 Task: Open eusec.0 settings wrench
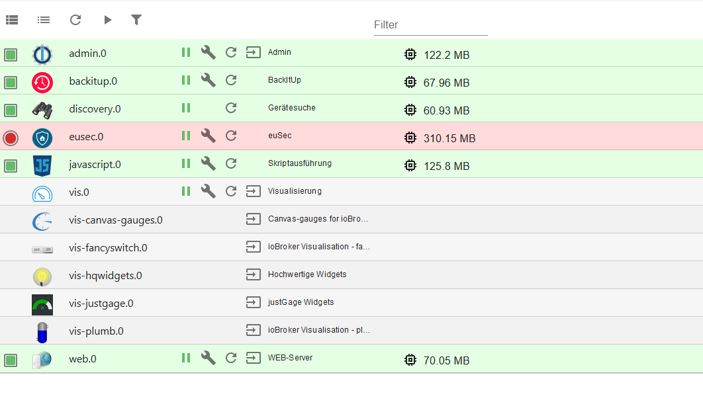click(x=209, y=136)
